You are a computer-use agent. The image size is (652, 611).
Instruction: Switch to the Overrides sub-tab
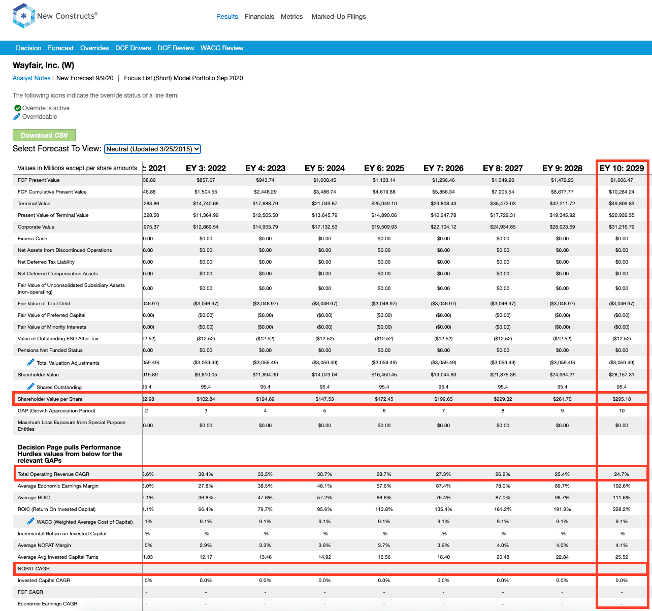coord(94,48)
